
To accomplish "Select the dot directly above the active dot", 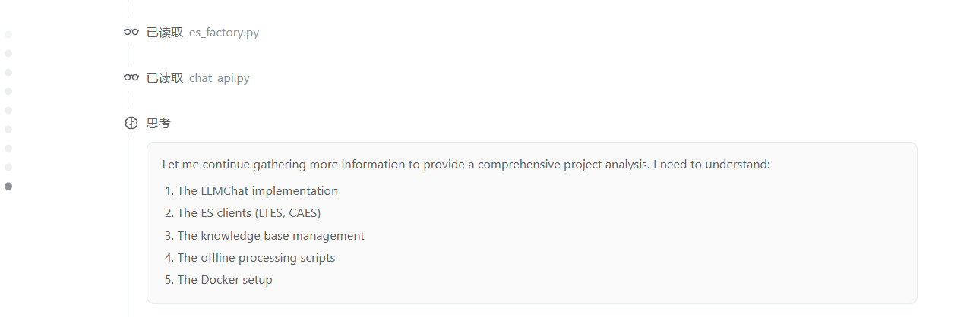I will pyautogui.click(x=8, y=167).
